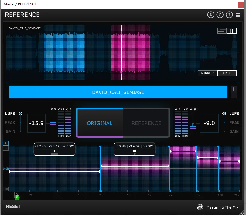This screenshot has width=246, height=215.
Task: Open the question mark help icon
Action: click(229, 15)
